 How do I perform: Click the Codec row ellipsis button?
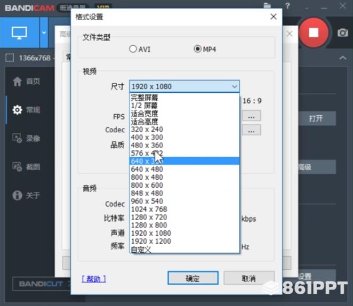tap(251, 130)
